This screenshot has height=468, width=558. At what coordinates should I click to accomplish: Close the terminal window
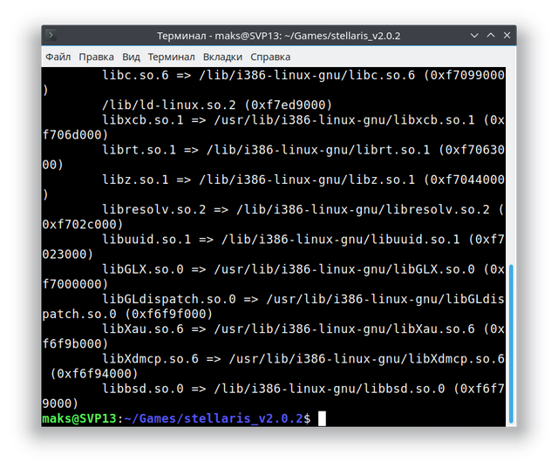click(x=507, y=35)
